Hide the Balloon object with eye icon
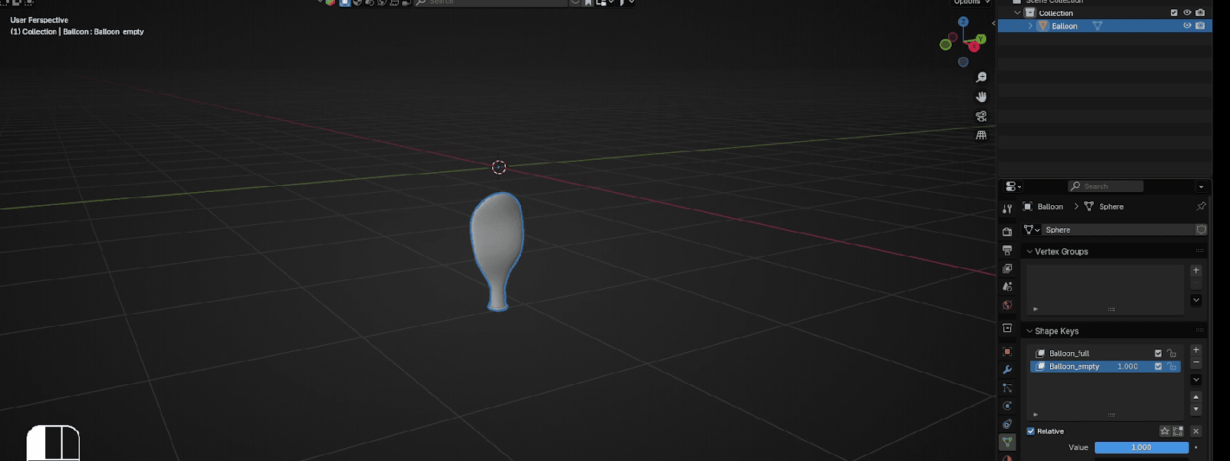Image resolution: width=1230 pixels, height=461 pixels. (1187, 26)
